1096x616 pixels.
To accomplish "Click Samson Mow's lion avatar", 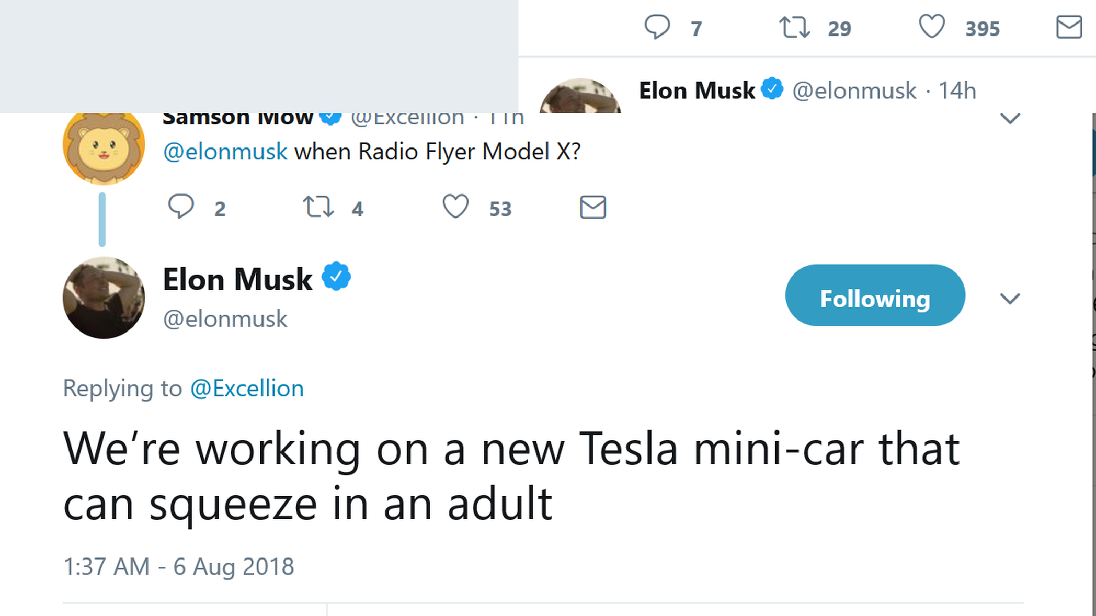I will click(104, 147).
